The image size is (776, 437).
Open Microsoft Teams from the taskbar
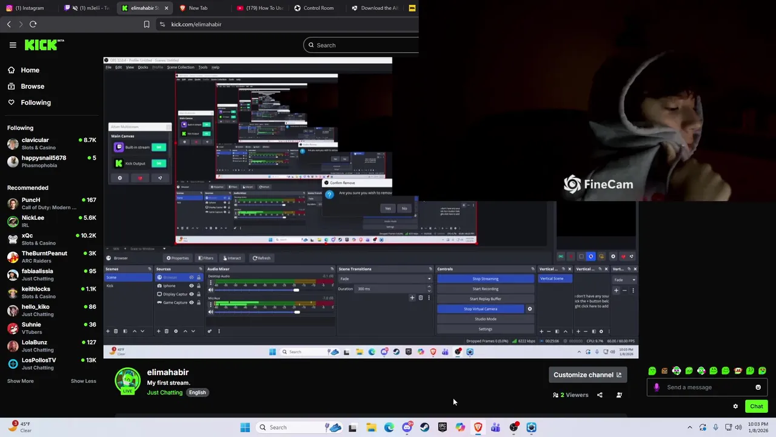pos(496,427)
